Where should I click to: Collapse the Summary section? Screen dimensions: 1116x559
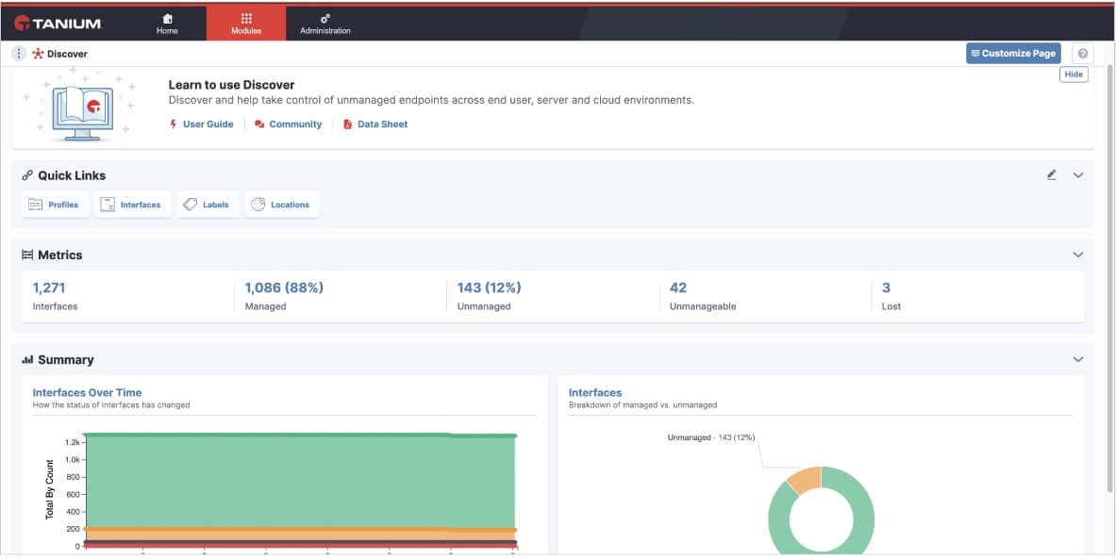1077,360
